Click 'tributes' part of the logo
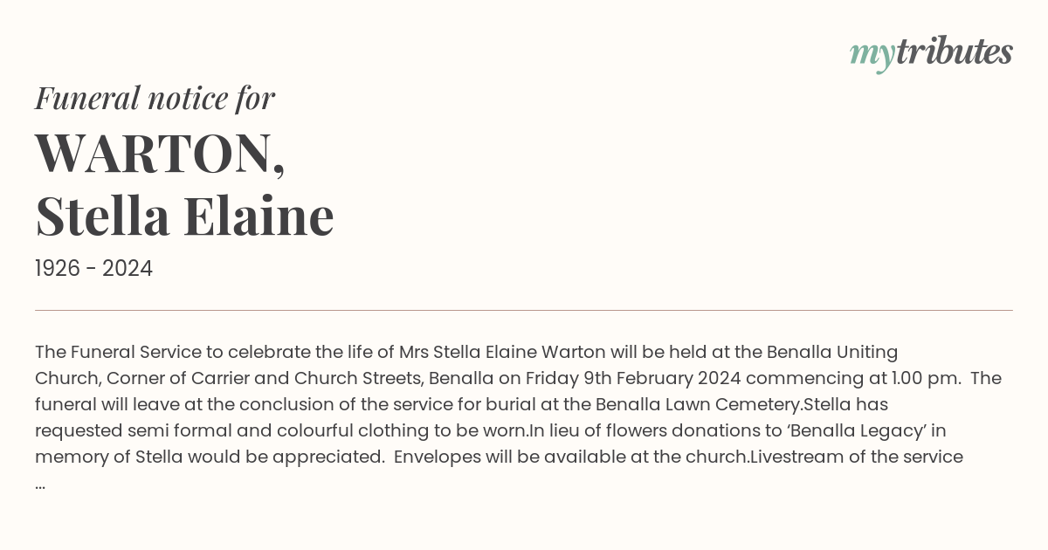The height and width of the screenshot is (550, 1048). [955, 52]
